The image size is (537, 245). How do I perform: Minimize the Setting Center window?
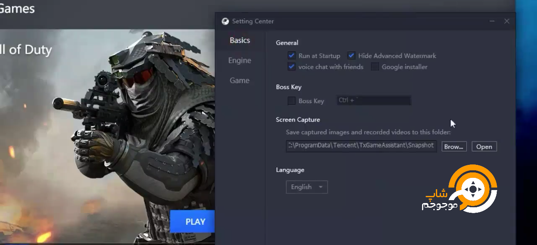point(492,21)
